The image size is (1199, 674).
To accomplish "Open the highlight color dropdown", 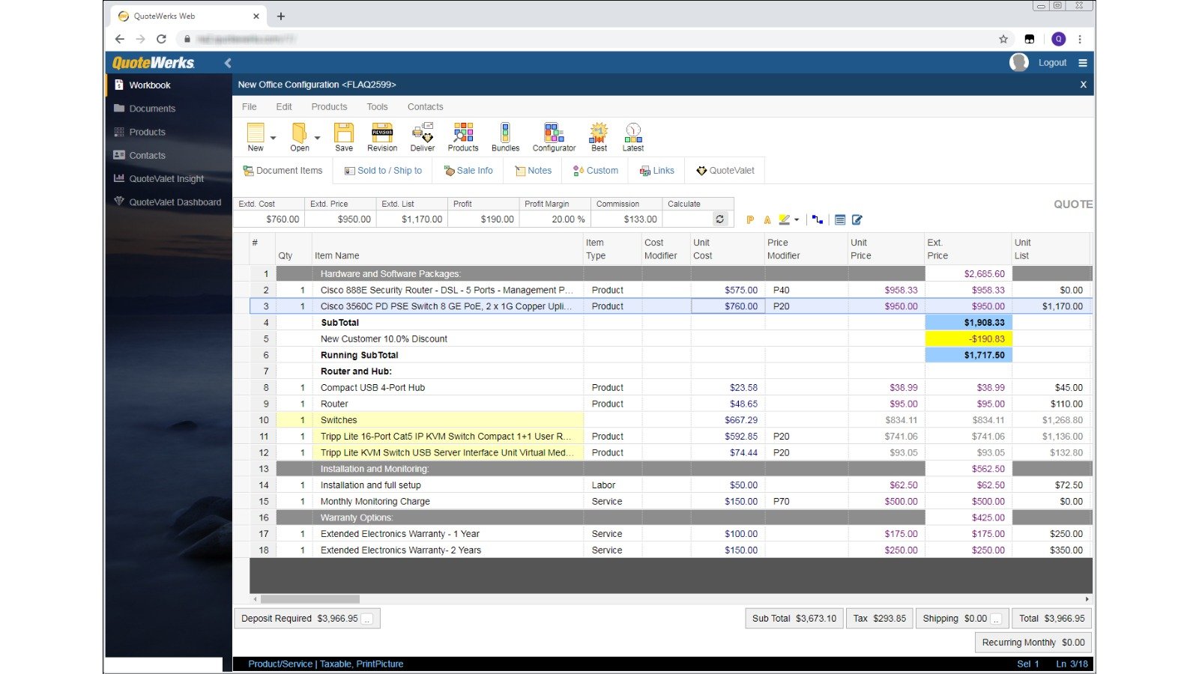I will coord(796,219).
